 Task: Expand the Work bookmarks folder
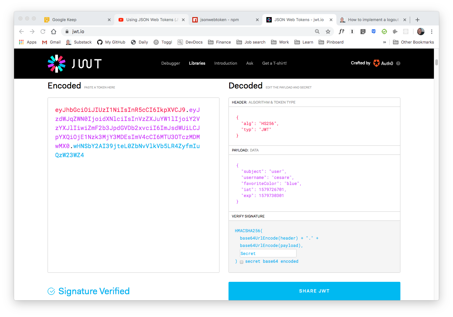coord(280,42)
